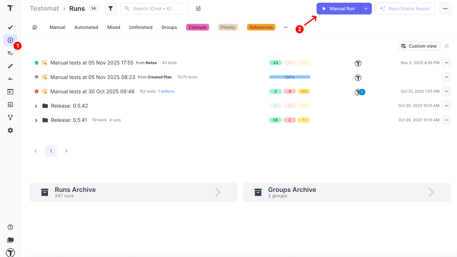Click the filter funnel icon

click(x=110, y=9)
